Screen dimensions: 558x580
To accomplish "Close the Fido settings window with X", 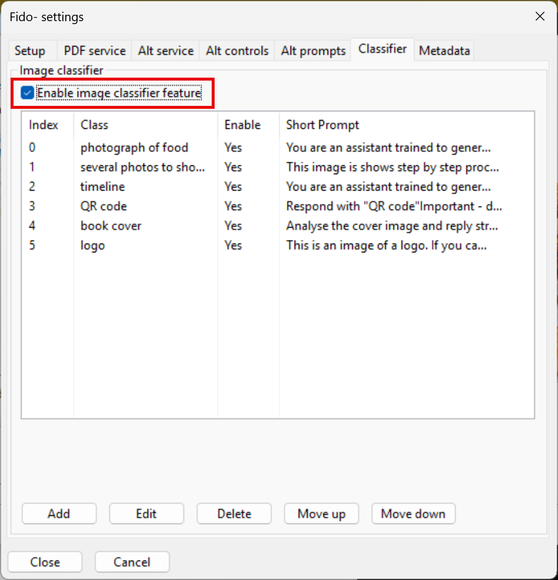I will (540, 16).
